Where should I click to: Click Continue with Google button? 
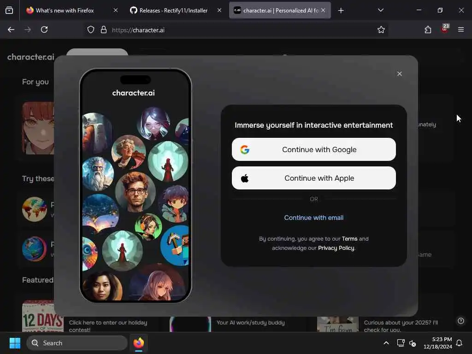click(x=313, y=149)
